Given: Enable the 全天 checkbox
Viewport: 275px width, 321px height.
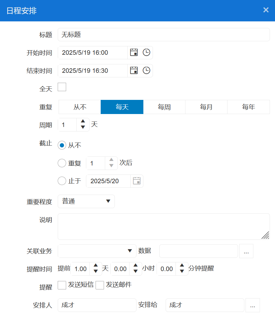Looking at the screenshot, I should tap(62, 87).
